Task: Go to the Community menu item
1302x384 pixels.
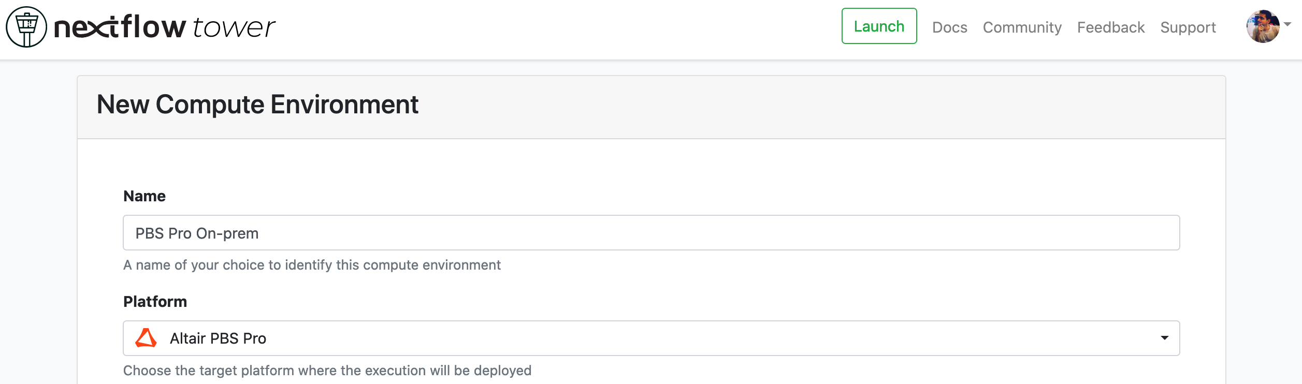Action: point(1022,27)
